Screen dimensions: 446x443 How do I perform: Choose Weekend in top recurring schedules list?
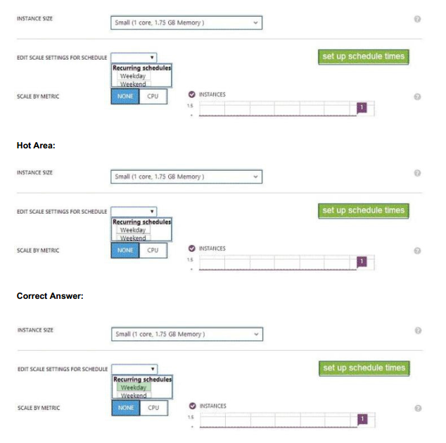coord(134,84)
